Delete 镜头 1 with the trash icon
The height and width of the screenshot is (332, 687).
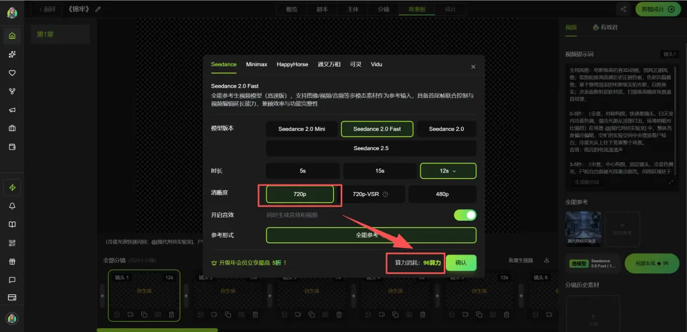(x=171, y=314)
